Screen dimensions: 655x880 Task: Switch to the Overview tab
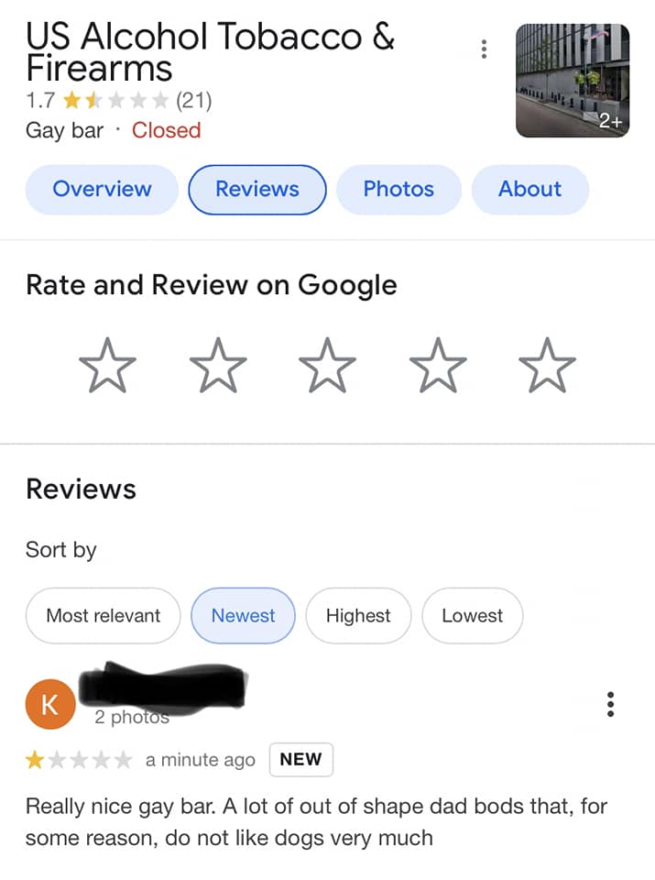coord(102,190)
